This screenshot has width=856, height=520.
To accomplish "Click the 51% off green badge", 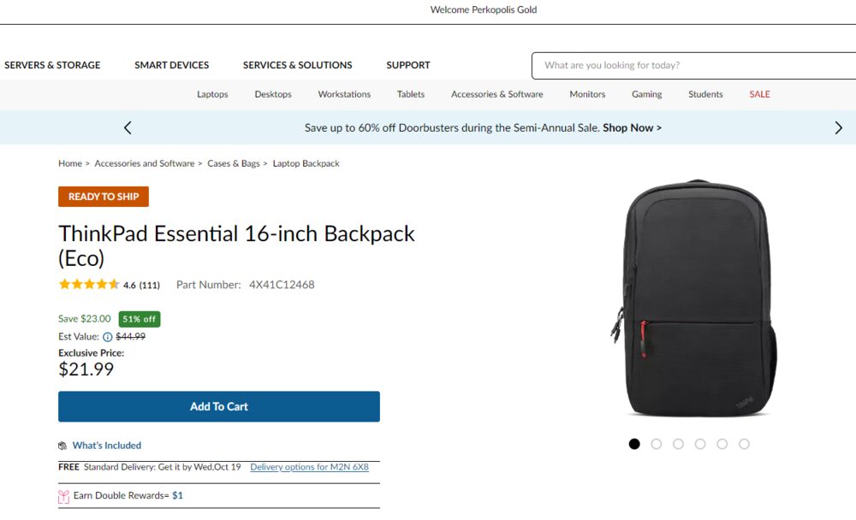I will (x=140, y=319).
